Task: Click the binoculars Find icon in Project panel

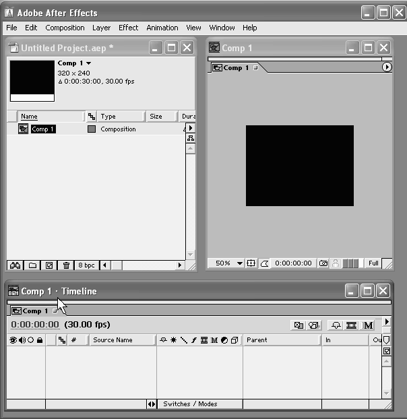Action: [16, 265]
